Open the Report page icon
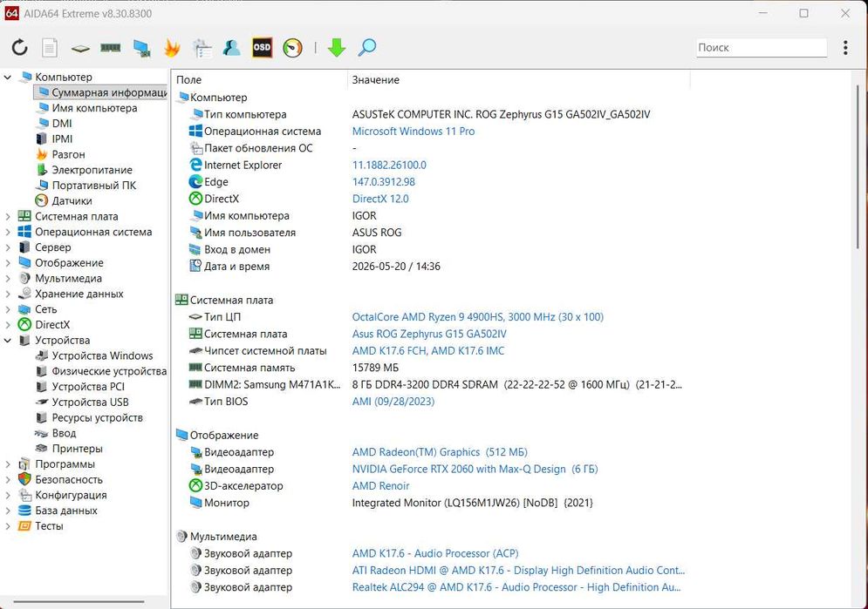This screenshot has height=609, width=868. click(x=50, y=48)
